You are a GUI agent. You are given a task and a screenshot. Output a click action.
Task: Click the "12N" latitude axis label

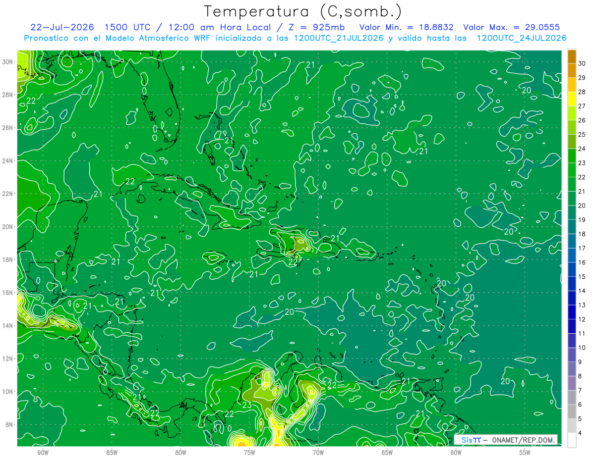(x=8, y=358)
